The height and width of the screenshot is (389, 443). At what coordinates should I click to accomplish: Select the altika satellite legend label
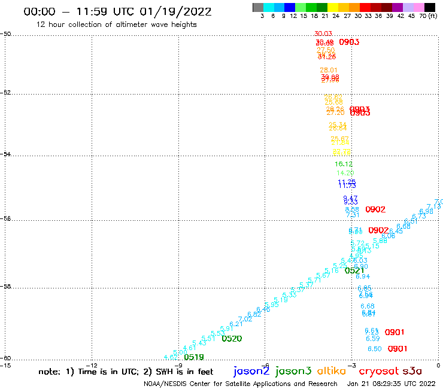(332, 371)
